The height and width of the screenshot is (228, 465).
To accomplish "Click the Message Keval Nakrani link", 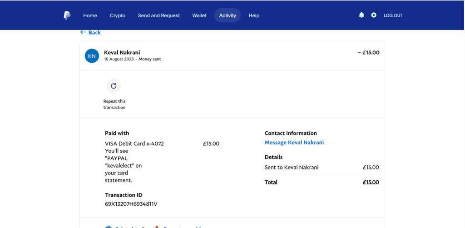I will [x=294, y=143].
